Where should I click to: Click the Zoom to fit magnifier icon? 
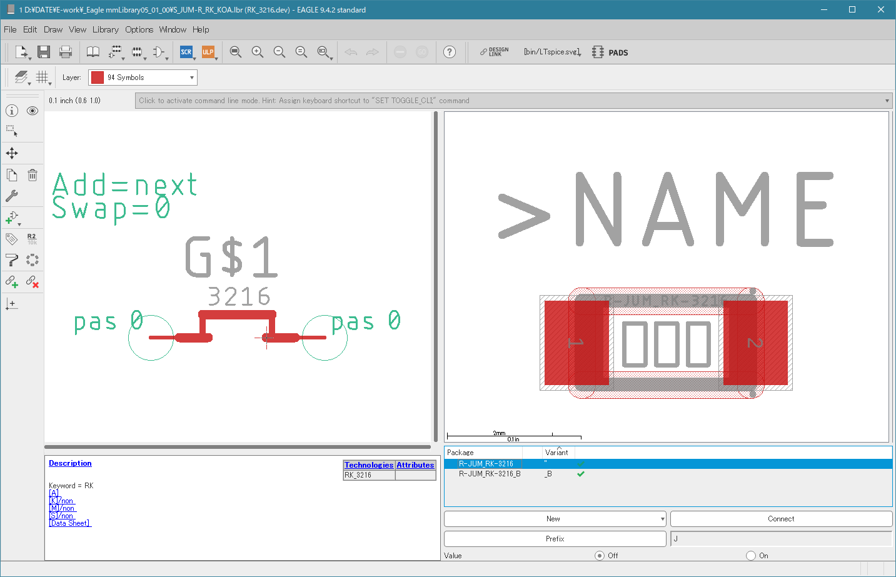pyautogui.click(x=236, y=52)
